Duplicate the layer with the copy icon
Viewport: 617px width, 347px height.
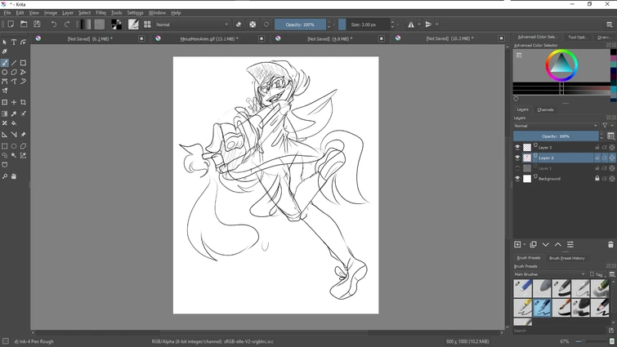(x=533, y=245)
